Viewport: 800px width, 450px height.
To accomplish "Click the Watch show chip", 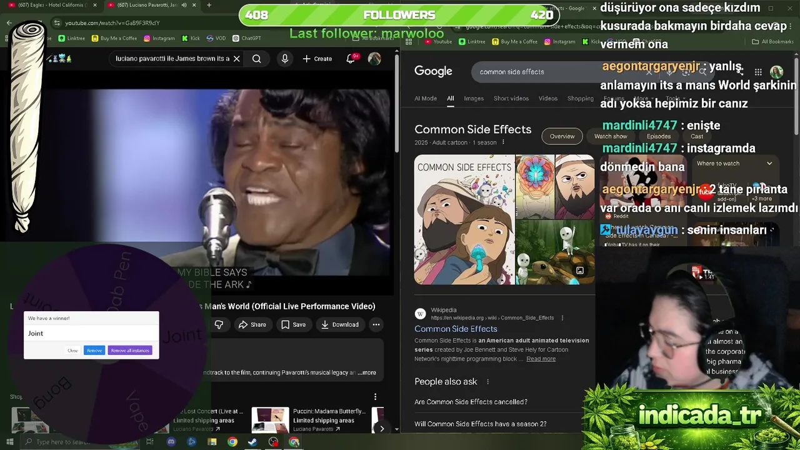I will (611, 136).
